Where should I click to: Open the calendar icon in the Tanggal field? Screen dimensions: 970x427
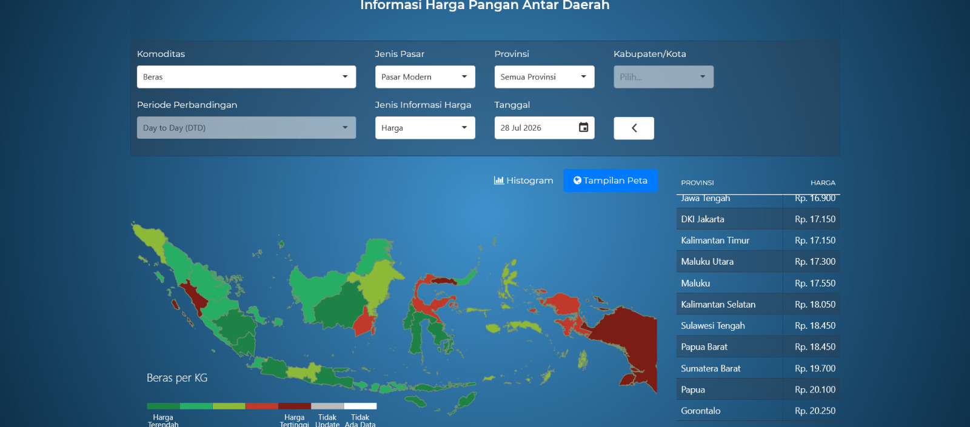[583, 127]
